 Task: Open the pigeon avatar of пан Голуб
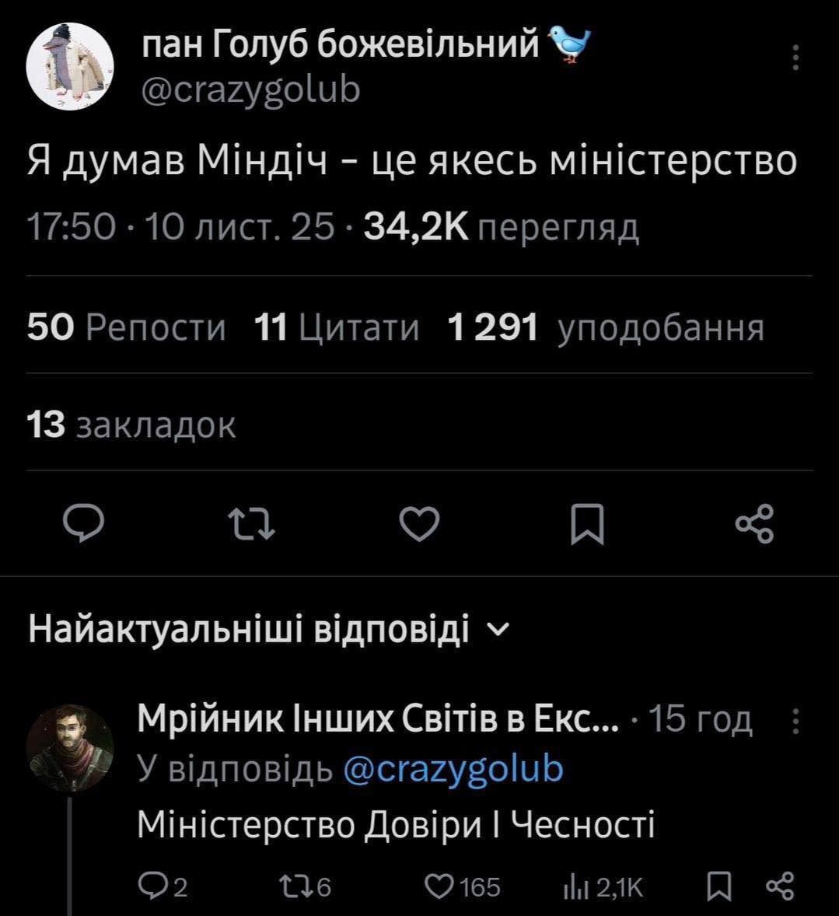[71, 66]
